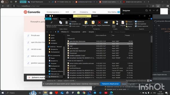Click Explorer file list vertical scrollbar
This screenshot has width=170, height=95.
(x=151, y=39)
